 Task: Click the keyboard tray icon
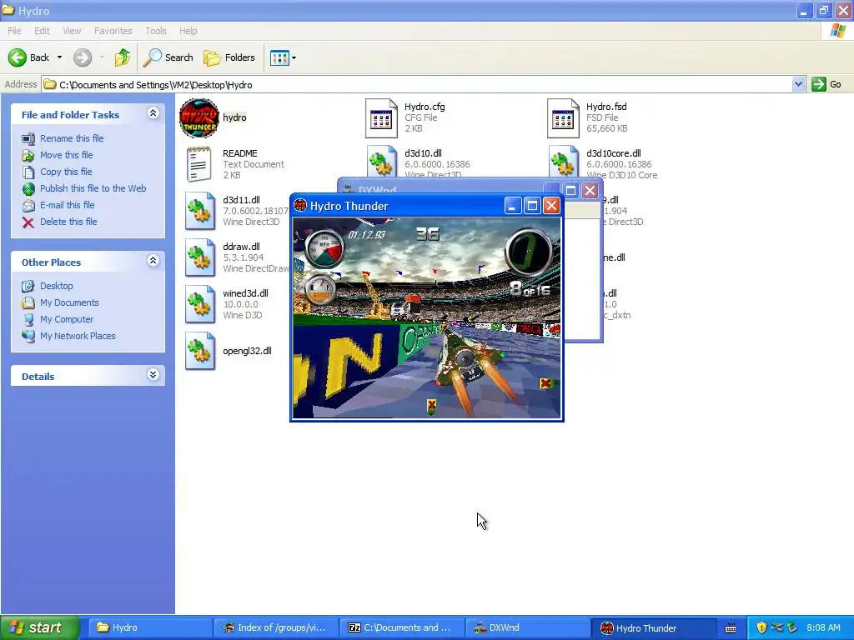(x=731, y=628)
